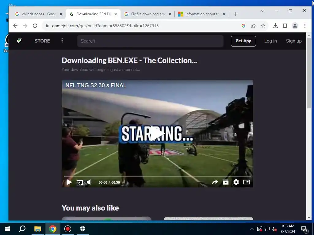This screenshot has height=235, width=314.
Task: Open the three-dot menu beside STORE
Action: tap(62, 41)
